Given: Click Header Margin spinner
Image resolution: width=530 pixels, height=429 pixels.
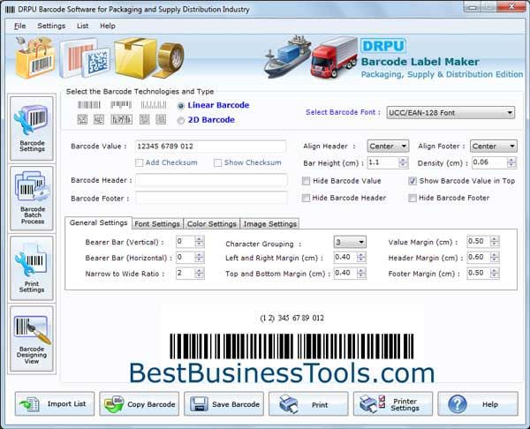Looking at the screenshot, I should (x=495, y=258).
